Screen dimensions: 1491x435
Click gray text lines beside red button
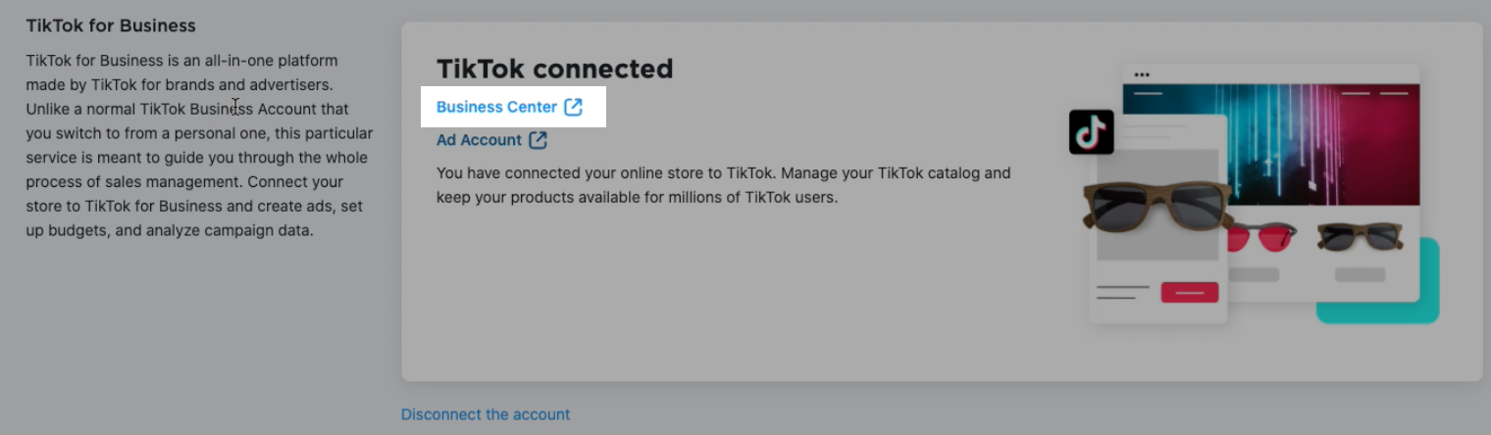tap(1121, 292)
